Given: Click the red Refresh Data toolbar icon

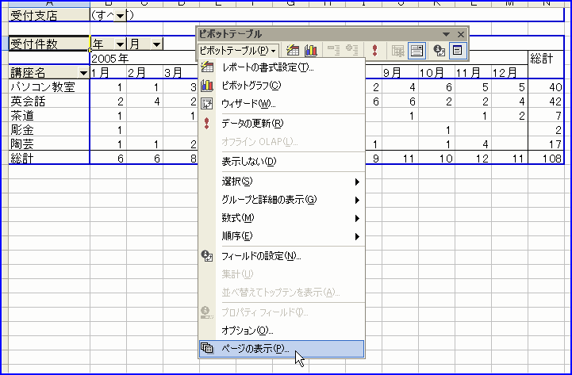Looking at the screenshot, I should (x=374, y=50).
